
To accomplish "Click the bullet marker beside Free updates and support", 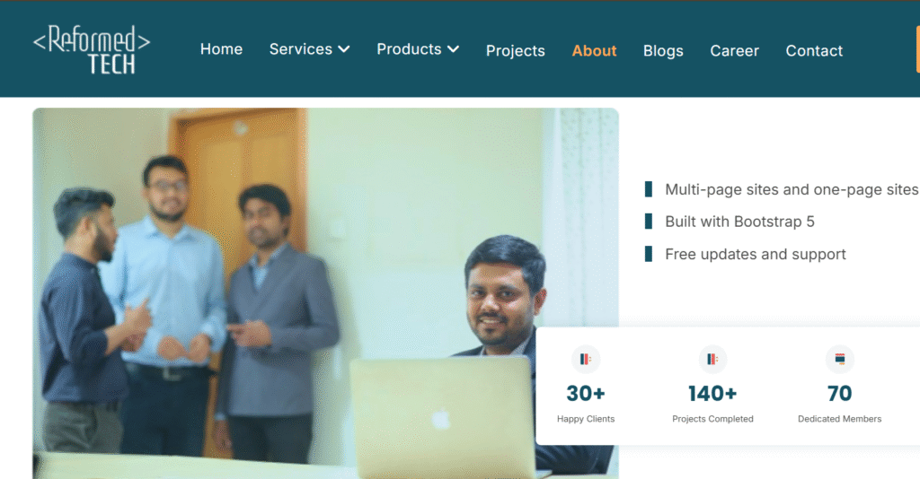I will [x=649, y=254].
